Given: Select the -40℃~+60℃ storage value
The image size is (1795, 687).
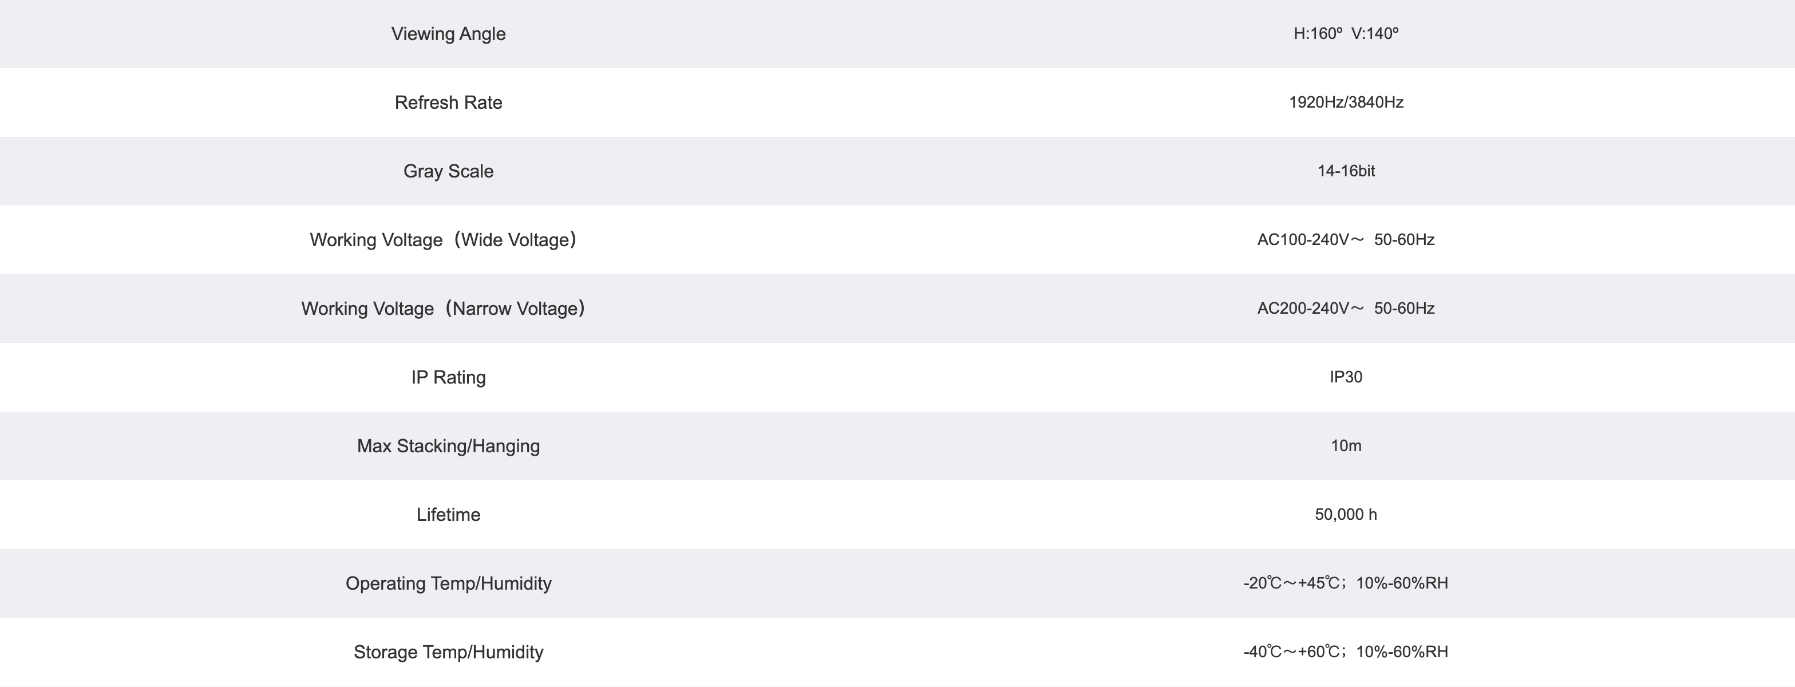Looking at the screenshot, I should click(1346, 652).
